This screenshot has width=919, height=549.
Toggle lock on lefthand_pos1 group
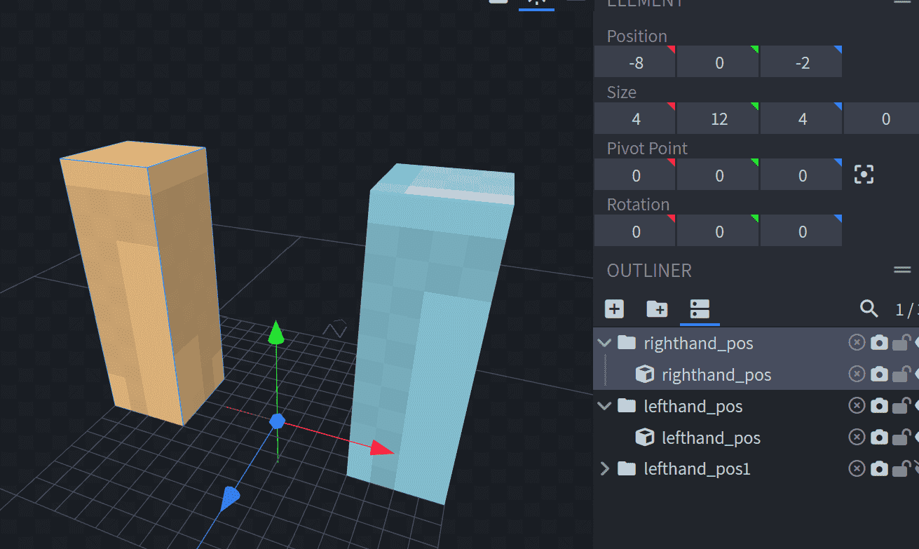pos(901,468)
